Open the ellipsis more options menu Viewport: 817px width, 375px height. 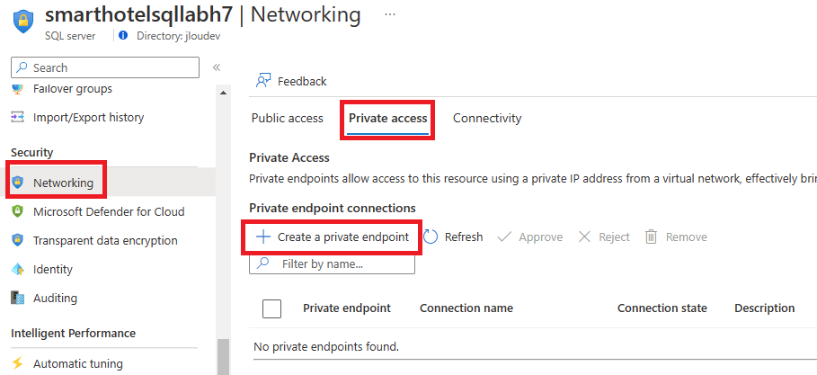coord(389,14)
